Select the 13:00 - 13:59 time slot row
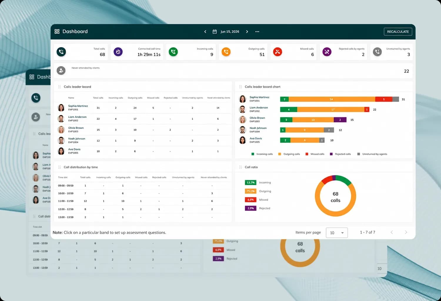Viewport: 441px width, 301px height. tap(143, 217)
